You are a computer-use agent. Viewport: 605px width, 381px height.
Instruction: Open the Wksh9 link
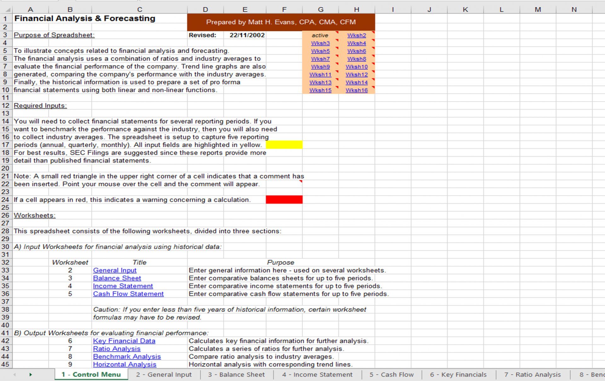pos(320,67)
